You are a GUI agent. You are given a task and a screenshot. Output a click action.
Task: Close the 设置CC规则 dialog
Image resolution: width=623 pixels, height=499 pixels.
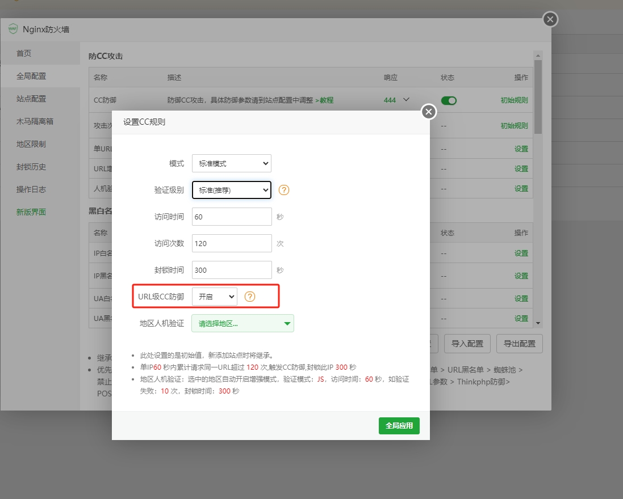pos(429,112)
